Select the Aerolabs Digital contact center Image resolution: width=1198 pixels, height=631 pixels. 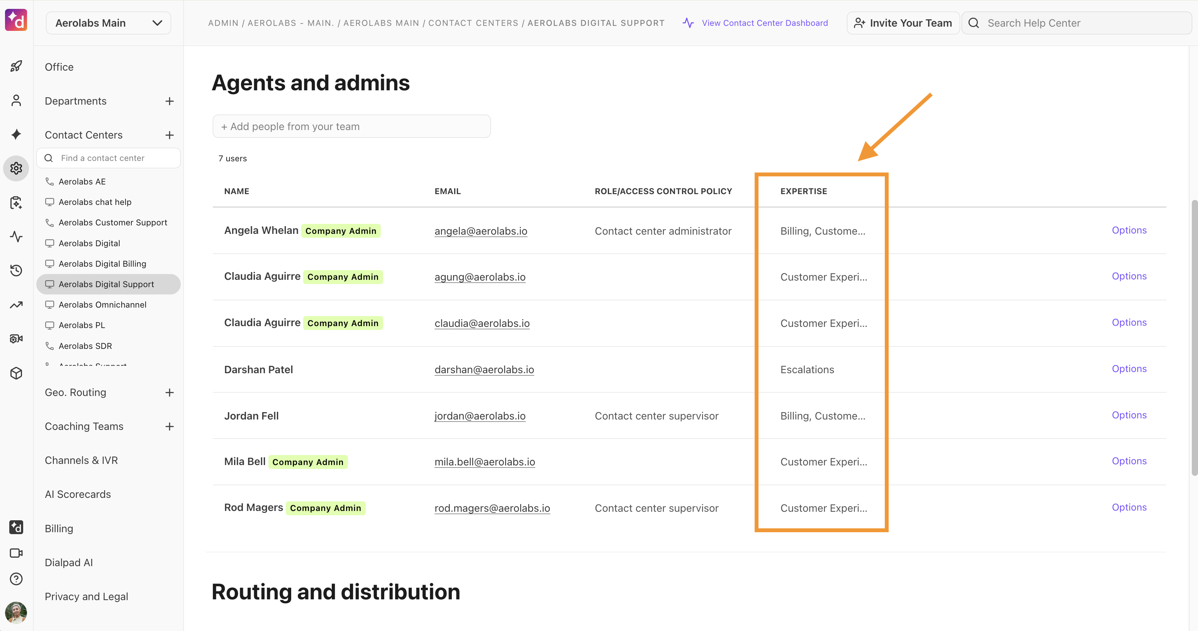pos(109,243)
